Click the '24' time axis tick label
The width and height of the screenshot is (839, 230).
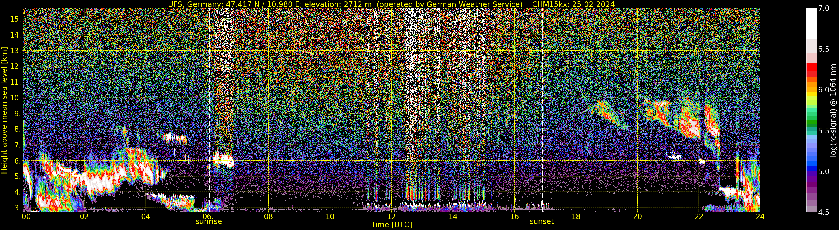(760, 216)
